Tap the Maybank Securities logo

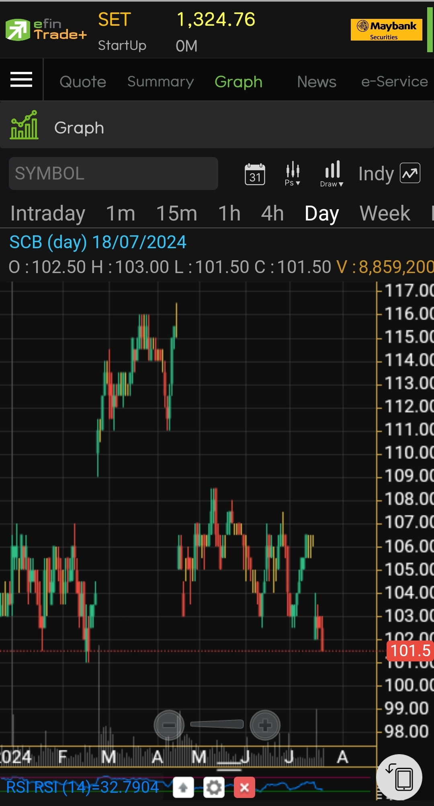click(x=386, y=30)
